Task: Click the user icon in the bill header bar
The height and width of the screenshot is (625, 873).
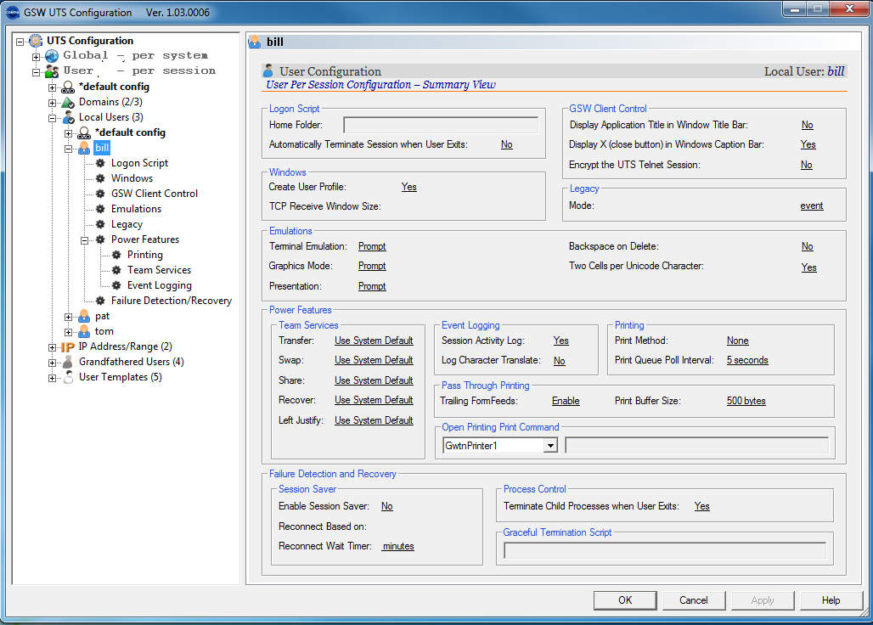Action: pos(255,42)
